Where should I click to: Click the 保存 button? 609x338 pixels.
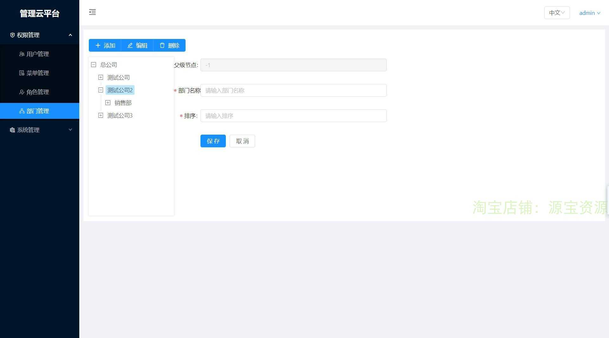[213, 141]
